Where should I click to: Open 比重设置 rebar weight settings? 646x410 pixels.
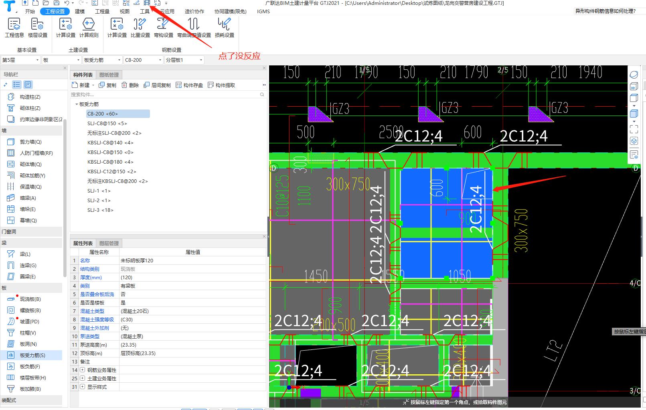[140, 28]
